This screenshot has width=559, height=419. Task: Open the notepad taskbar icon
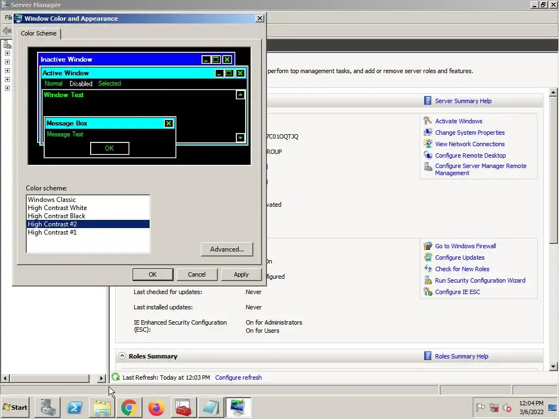point(211,407)
